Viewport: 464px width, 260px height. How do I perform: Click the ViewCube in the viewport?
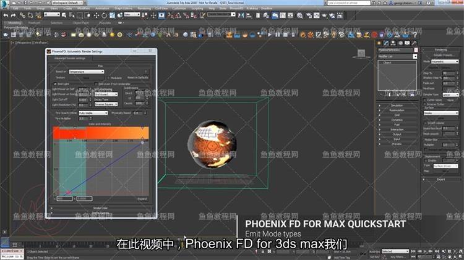click(361, 54)
